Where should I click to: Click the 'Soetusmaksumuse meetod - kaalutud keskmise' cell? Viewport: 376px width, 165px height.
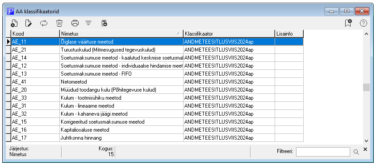pyautogui.click(x=121, y=58)
